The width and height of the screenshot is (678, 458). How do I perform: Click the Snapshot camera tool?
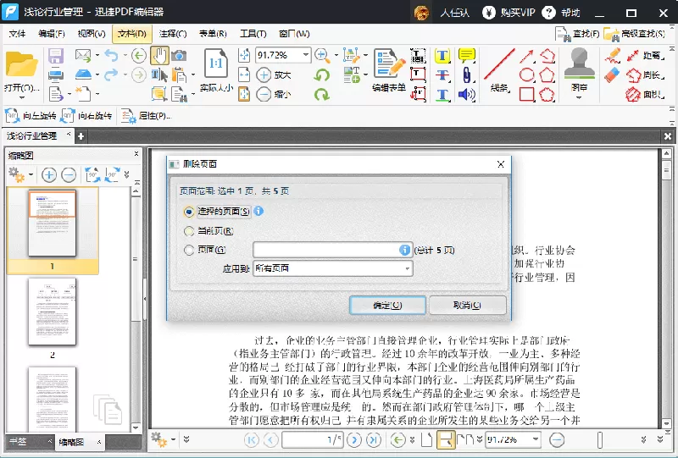[179, 56]
